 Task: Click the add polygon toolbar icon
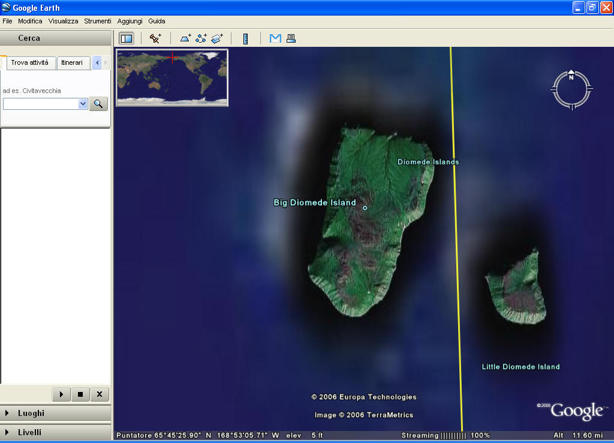tap(186, 38)
